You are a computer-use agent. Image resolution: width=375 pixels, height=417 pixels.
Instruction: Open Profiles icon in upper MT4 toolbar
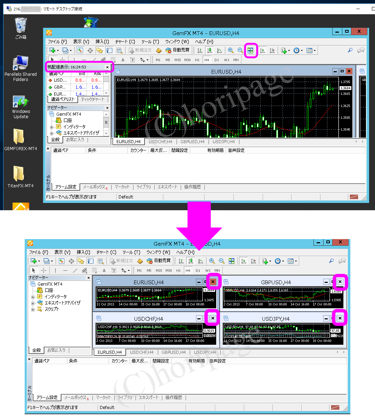65,50
